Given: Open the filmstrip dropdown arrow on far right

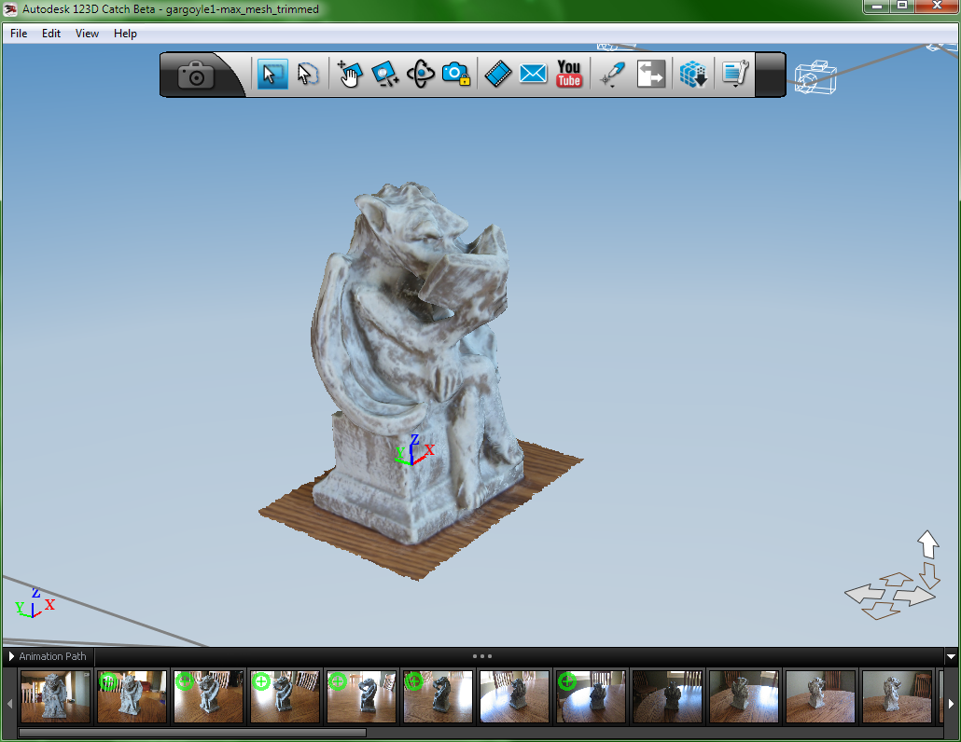Looking at the screenshot, I should [953, 656].
